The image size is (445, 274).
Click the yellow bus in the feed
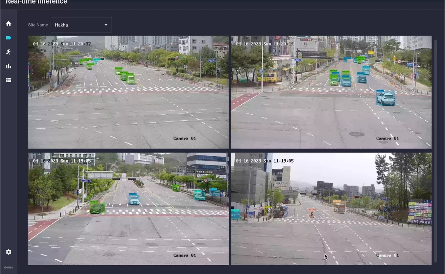[x=339, y=207]
